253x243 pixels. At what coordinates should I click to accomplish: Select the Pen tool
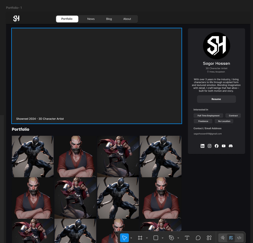(x=172, y=238)
